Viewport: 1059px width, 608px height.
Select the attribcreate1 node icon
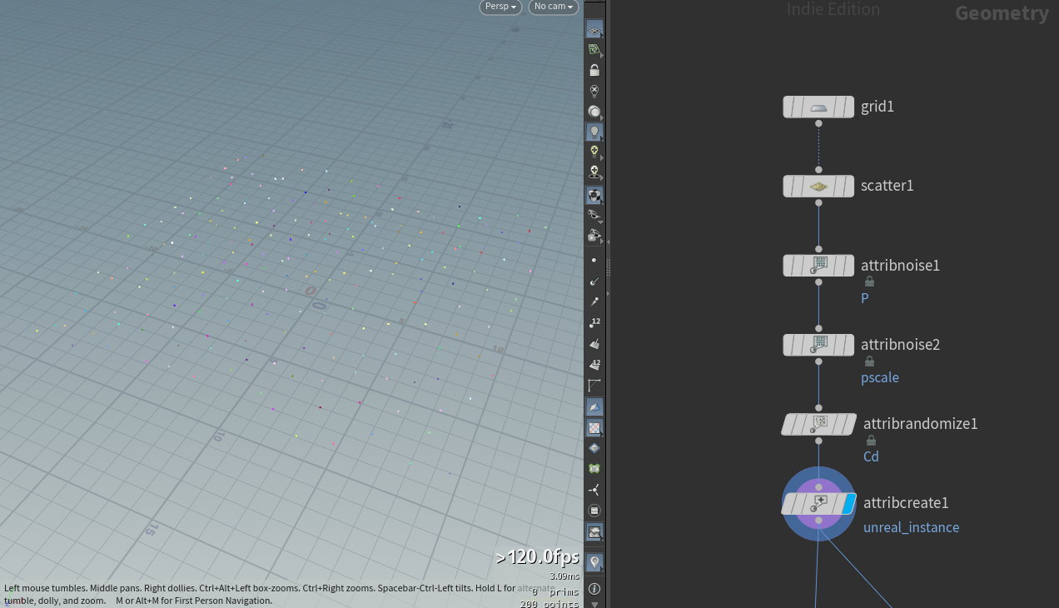pos(818,503)
